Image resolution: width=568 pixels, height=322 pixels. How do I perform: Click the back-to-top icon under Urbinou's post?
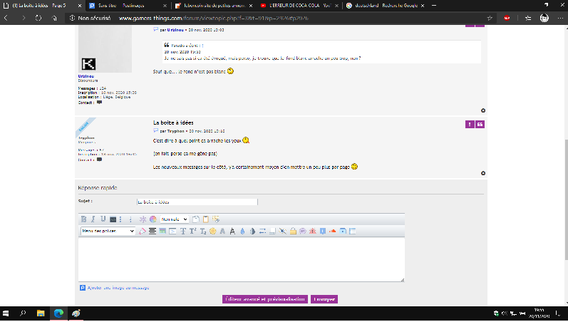tap(483, 110)
